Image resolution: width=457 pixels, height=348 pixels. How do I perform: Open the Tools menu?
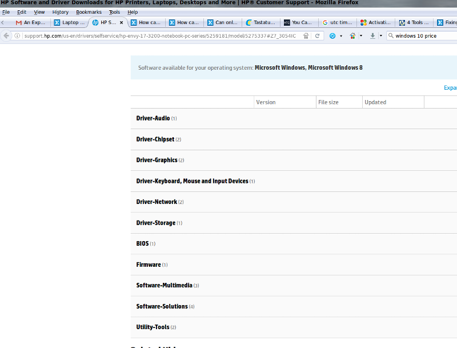pos(114,12)
